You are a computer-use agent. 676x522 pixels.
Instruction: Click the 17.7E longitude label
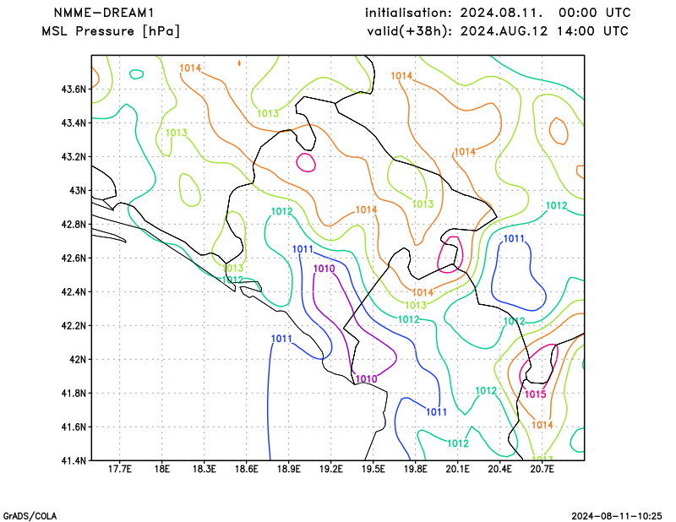pos(119,470)
